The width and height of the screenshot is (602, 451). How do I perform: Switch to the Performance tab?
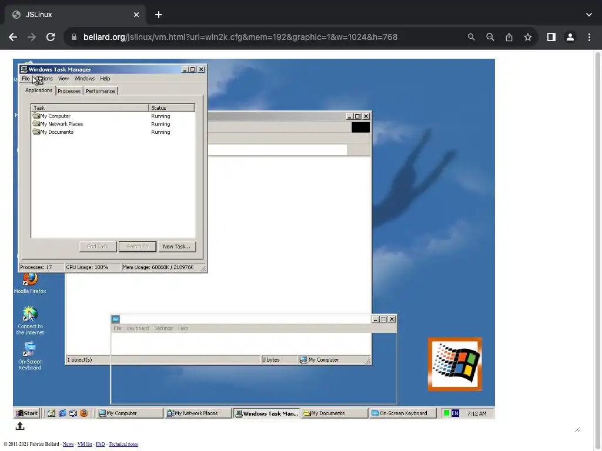tap(100, 91)
